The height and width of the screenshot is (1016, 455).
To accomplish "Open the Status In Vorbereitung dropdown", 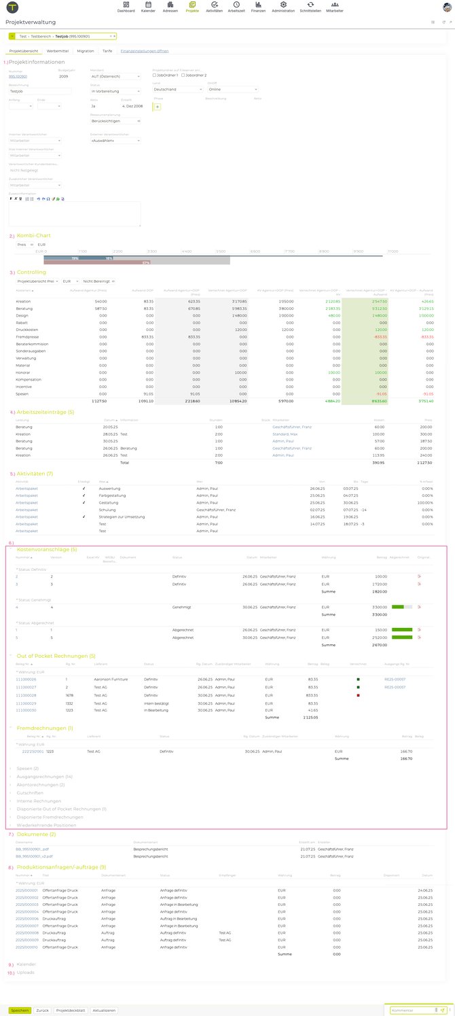I will 115,91.
